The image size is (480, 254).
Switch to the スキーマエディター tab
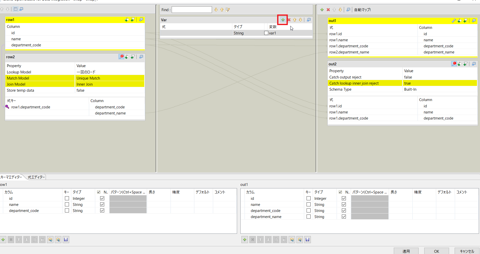pos(11,177)
